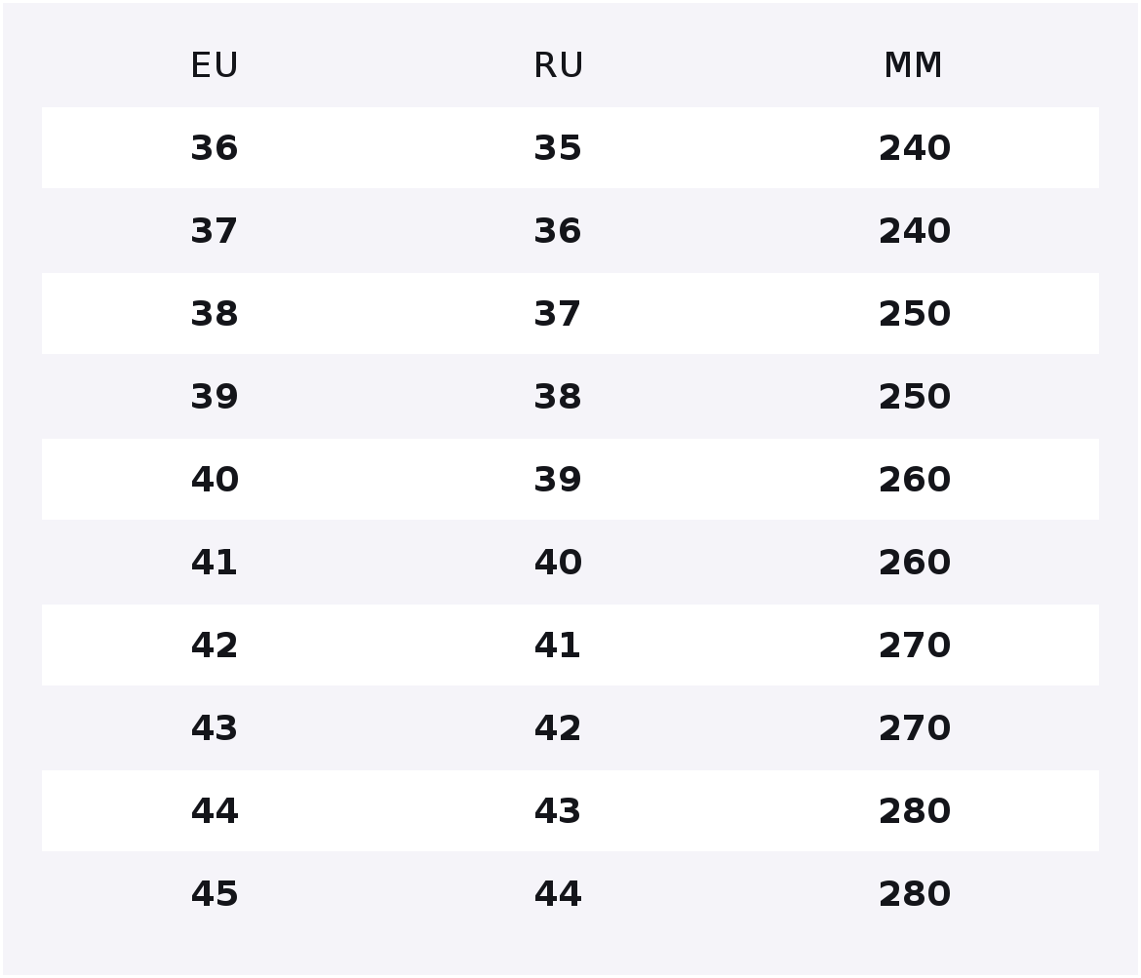The width and height of the screenshot is (1141, 978).
Task: Click the 260 mm value in the EU 40 row
Action: click(915, 480)
